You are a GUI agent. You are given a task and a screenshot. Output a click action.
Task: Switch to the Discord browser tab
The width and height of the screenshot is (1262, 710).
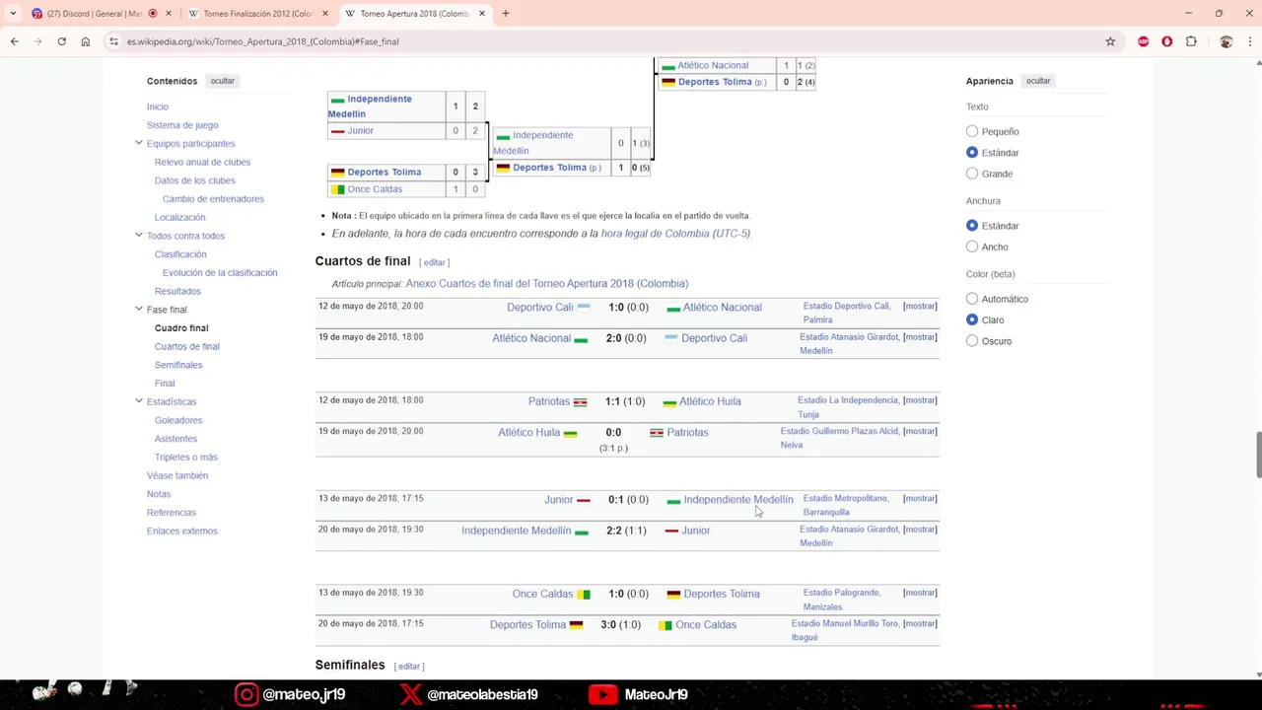[95, 14]
